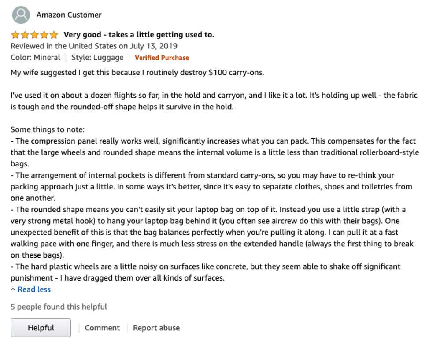The image size is (429, 344).
Task: Click the Color: Mineral attribute
Action: pos(35,57)
